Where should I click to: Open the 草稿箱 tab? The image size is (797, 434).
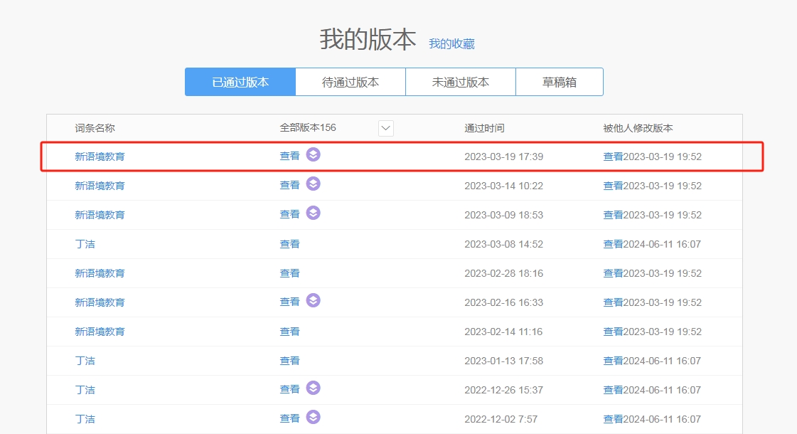pyautogui.click(x=559, y=81)
